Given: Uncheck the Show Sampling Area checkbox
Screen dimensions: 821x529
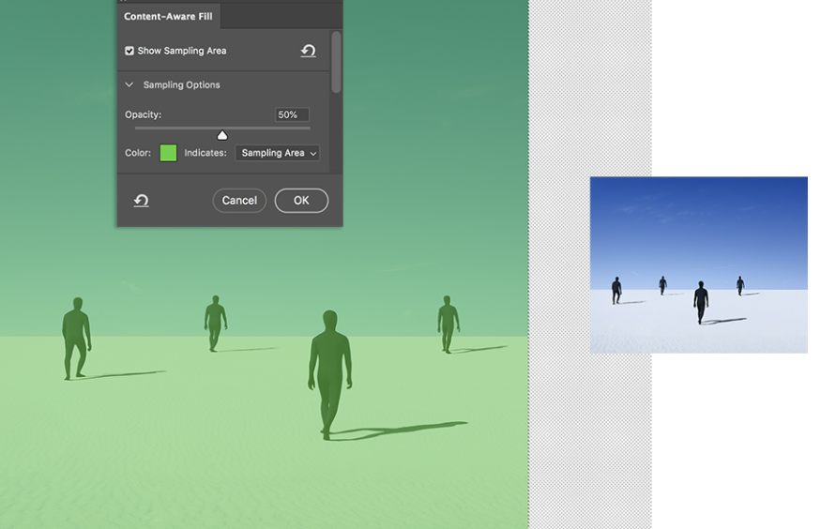Looking at the screenshot, I should [129, 51].
